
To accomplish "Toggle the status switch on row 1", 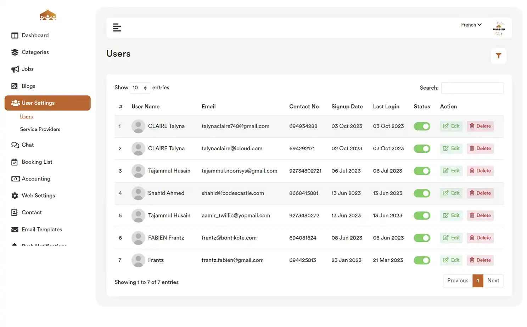I will [422, 126].
